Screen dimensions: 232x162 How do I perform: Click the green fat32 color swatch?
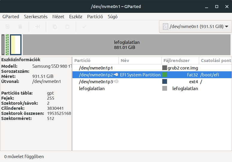click(165, 75)
